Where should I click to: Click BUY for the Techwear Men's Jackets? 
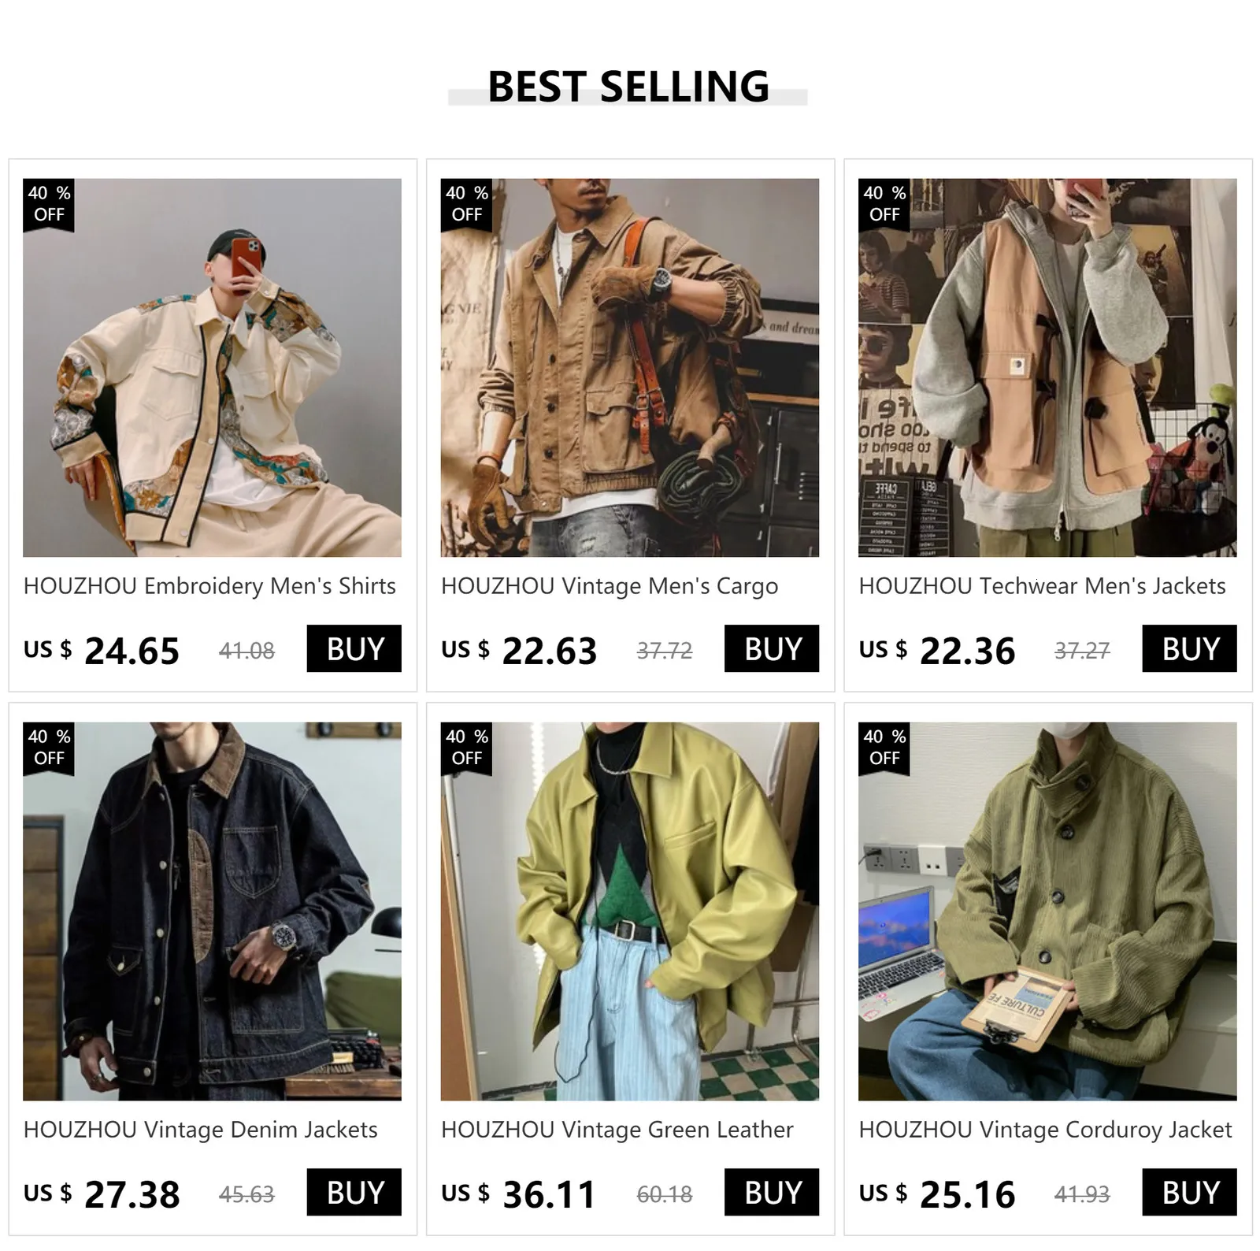point(1189,648)
